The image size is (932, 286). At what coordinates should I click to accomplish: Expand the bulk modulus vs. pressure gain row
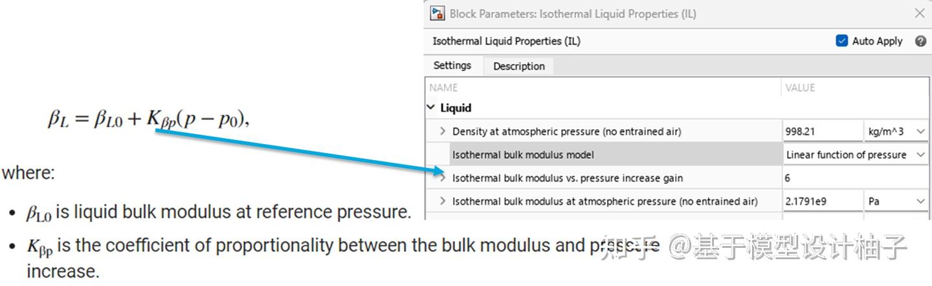443,178
